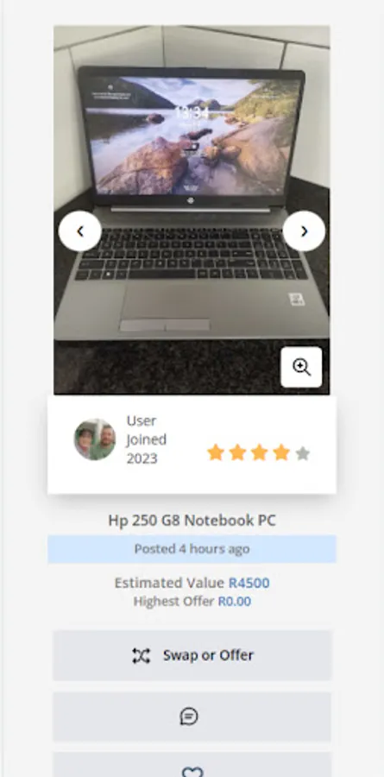This screenshot has width=384, height=777.
Task: Click the third gold rating star
Action: pos(259,453)
